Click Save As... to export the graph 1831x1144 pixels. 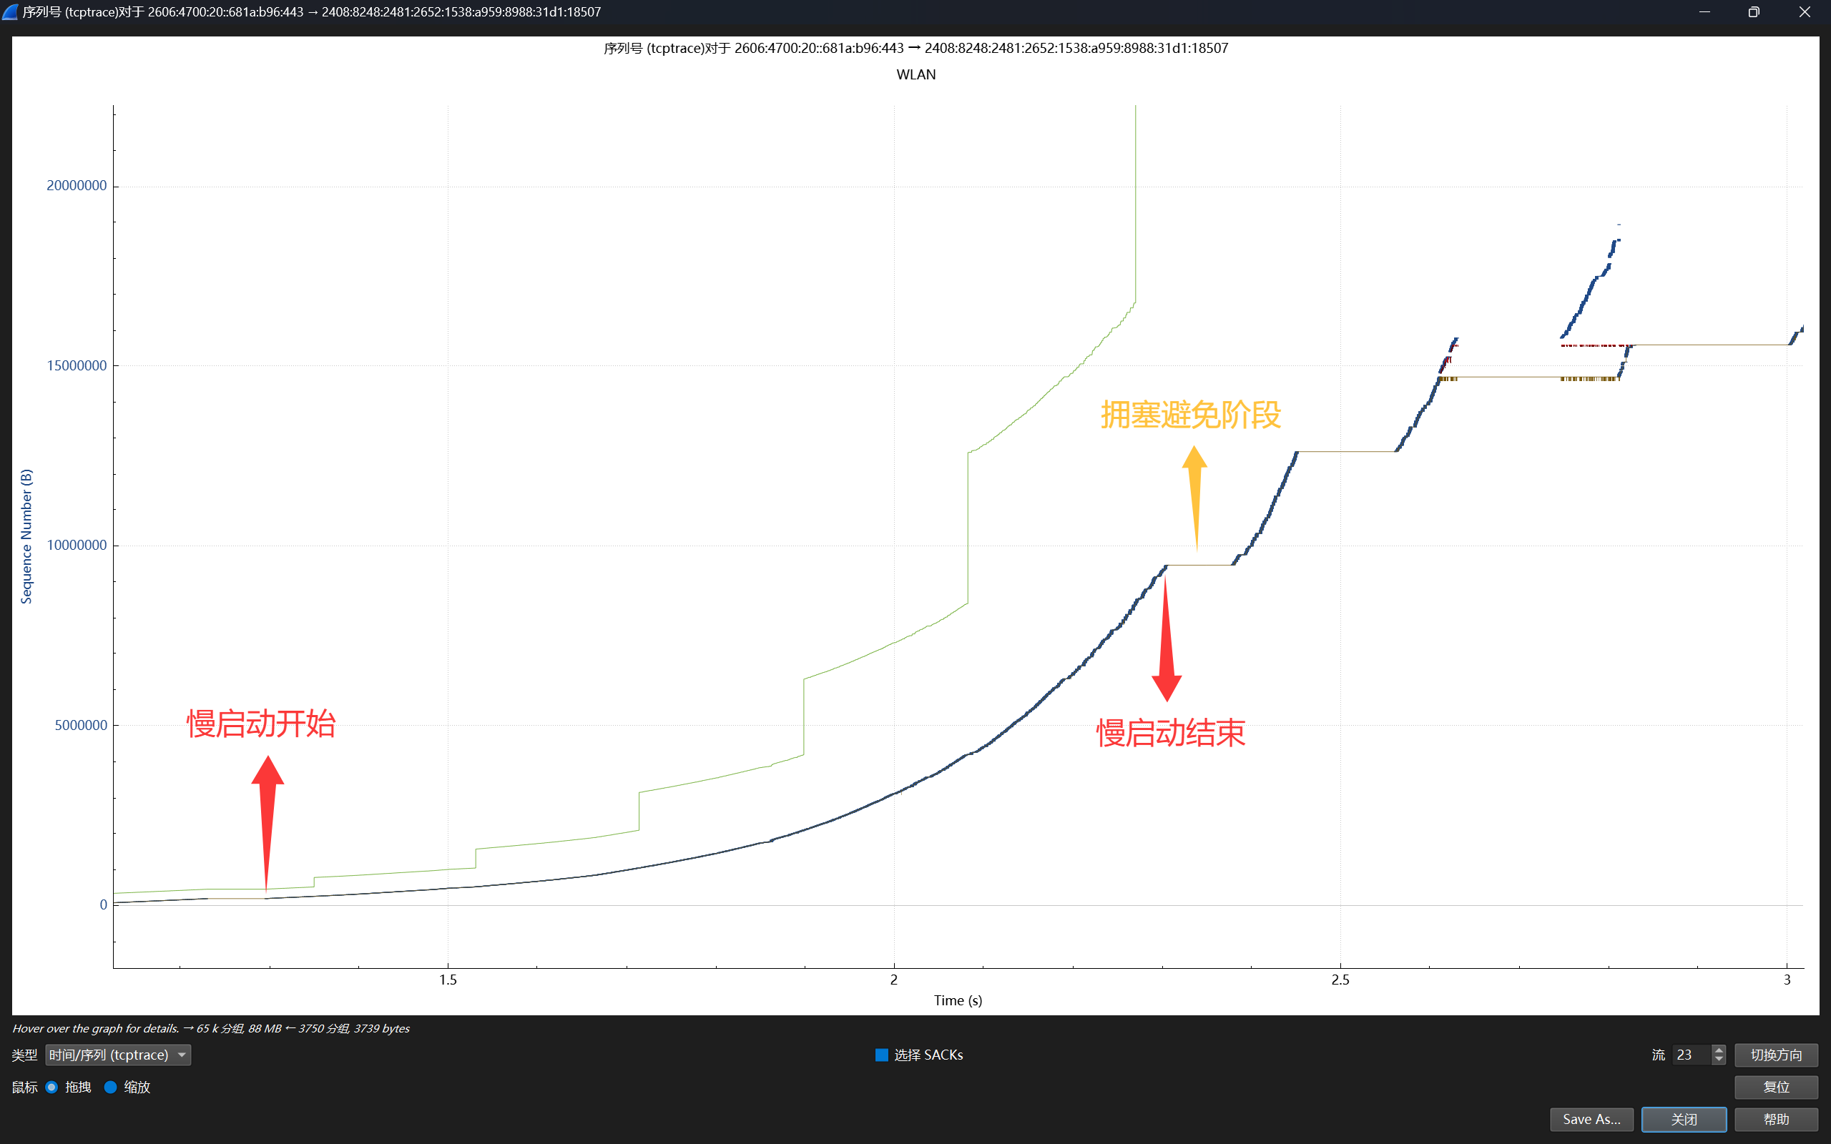click(x=1591, y=1119)
